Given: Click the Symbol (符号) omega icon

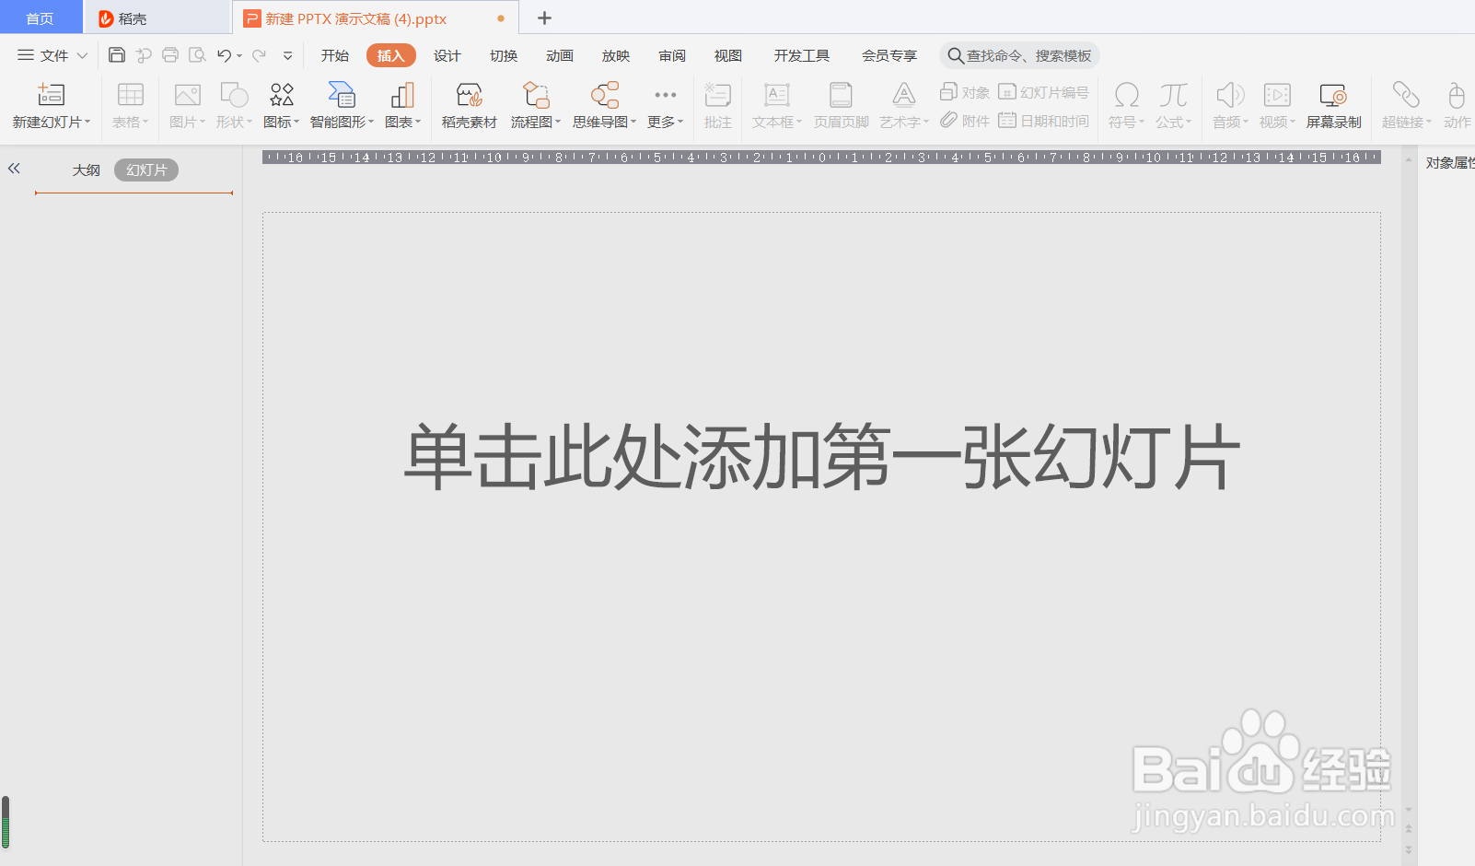Looking at the screenshot, I should coord(1127,95).
